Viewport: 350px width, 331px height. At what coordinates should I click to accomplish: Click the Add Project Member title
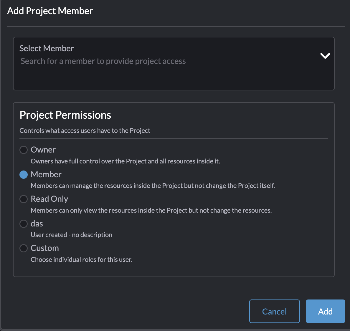pos(50,11)
